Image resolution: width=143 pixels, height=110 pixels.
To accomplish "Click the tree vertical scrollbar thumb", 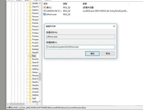I will pyautogui.click(x=40, y=76).
